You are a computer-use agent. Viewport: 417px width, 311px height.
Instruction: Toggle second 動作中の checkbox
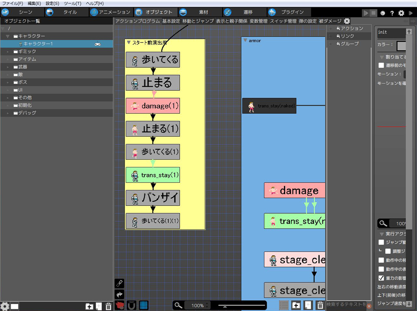[381, 269]
